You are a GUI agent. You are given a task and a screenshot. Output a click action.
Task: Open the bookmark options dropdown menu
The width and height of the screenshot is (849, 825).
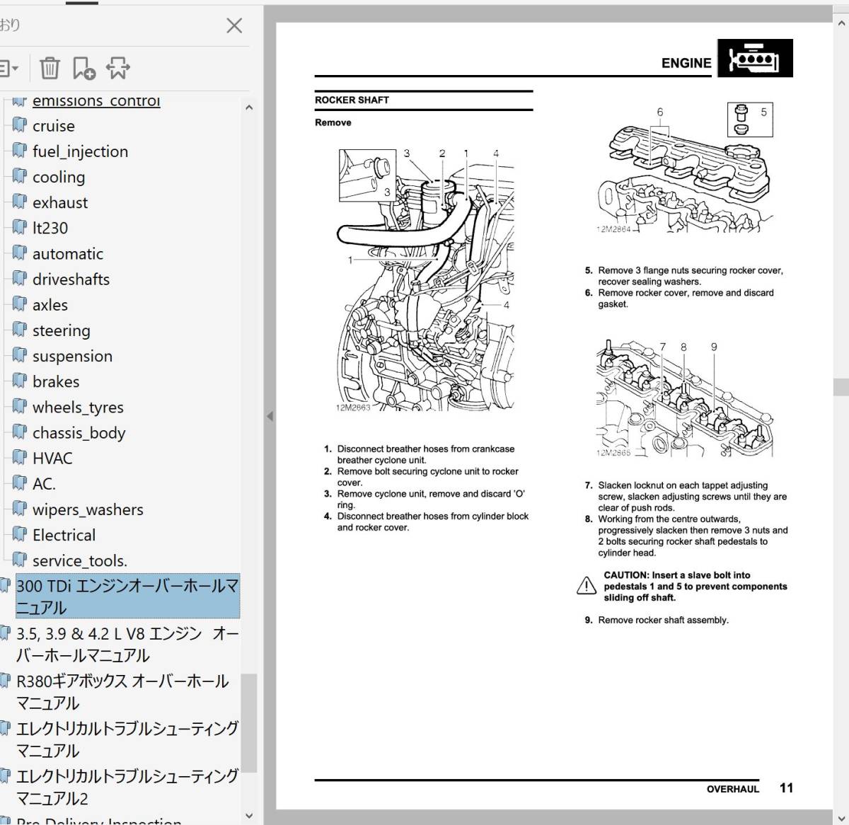[x=8, y=69]
